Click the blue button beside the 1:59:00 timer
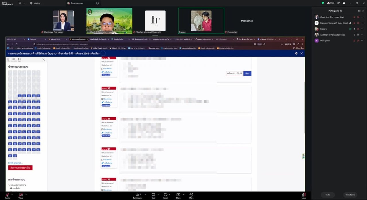This screenshot has height=200, width=367. [247, 74]
